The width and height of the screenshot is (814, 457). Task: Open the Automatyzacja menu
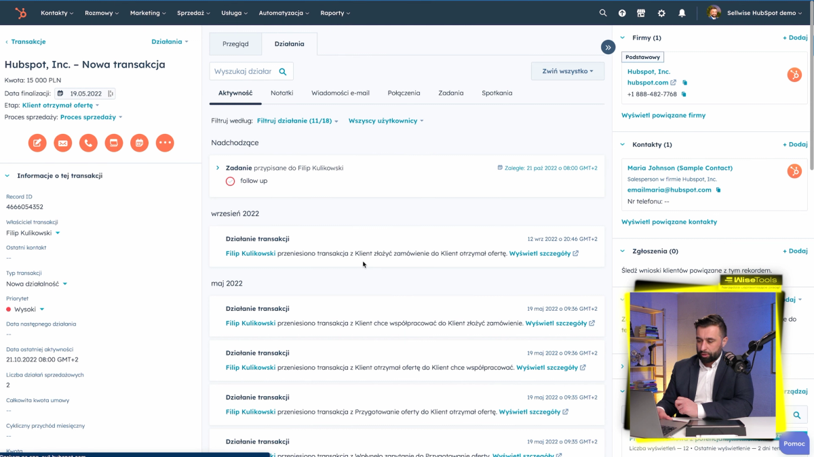(284, 13)
